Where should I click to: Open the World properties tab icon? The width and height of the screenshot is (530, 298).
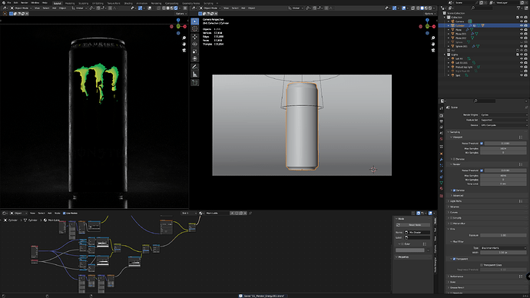coord(442,139)
